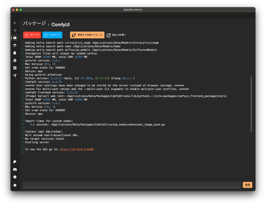Open the http://127.0.0.1:8188 link

click(77, 149)
